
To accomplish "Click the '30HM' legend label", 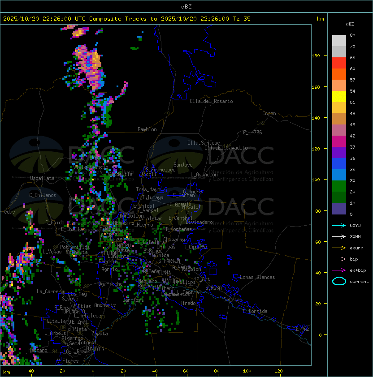I will click(x=355, y=237).
